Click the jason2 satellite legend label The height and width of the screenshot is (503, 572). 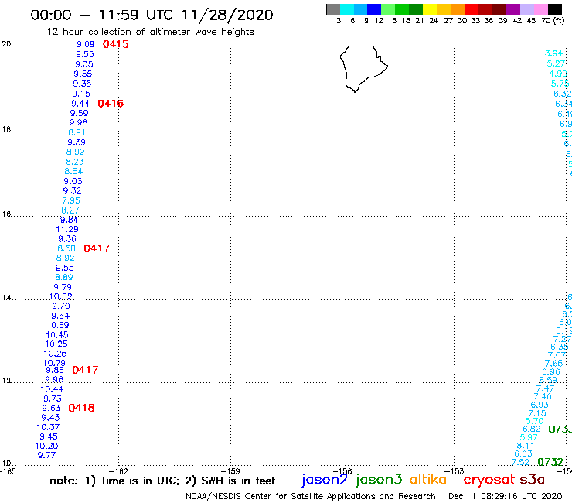325,480
